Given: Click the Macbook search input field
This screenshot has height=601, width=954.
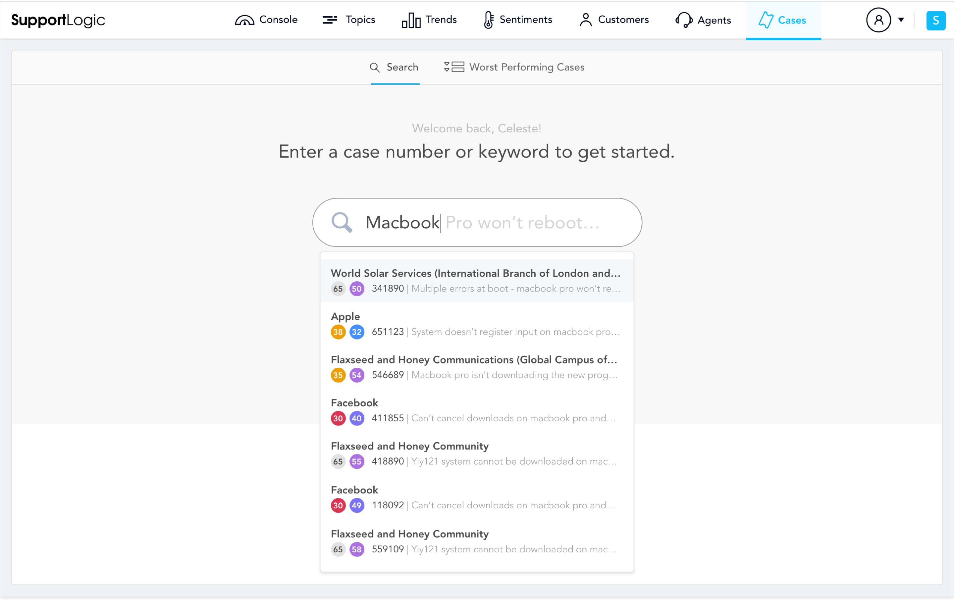Looking at the screenshot, I should tap(477, 222).
